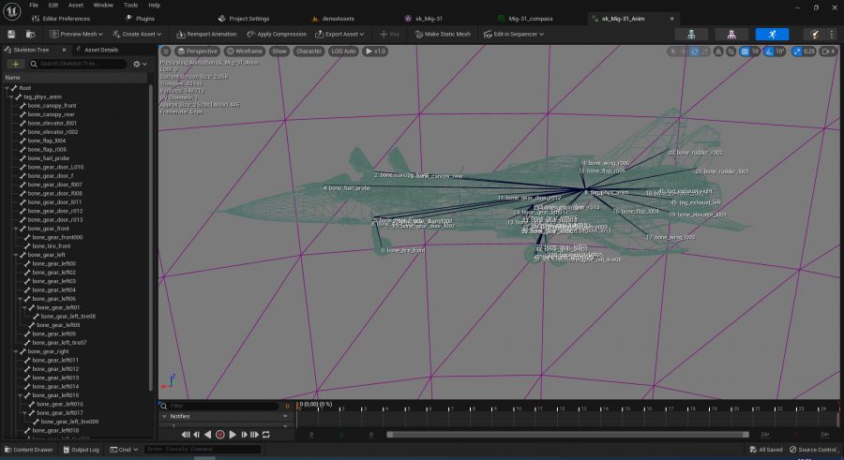Collapse the bone_gear_right tree node
The height and width of the screenshot is (460, 844).
(x=16, y=351)
